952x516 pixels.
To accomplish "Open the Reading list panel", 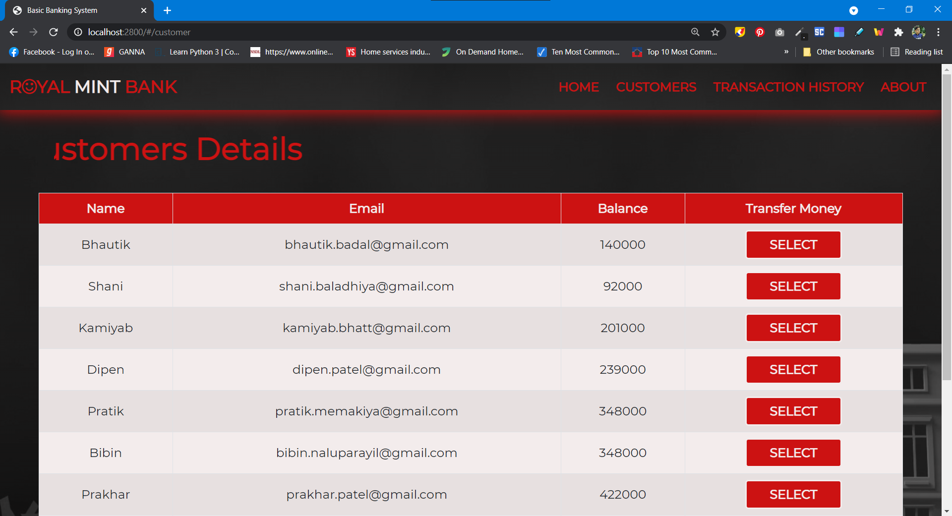I will pos(922,52).
